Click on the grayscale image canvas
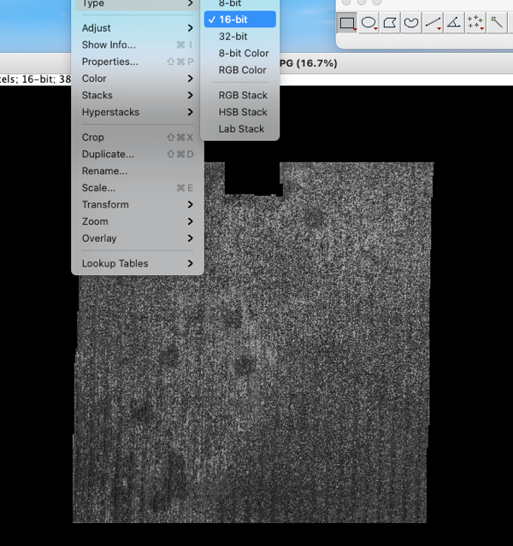Screen dimensions: 513x546 (x=256, y=385)
